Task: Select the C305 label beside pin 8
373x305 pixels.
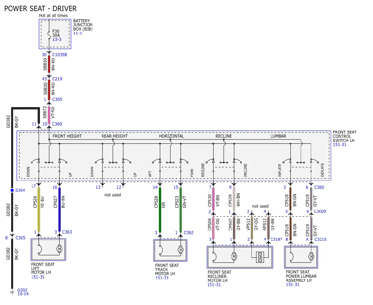Action: click(20, 238)
